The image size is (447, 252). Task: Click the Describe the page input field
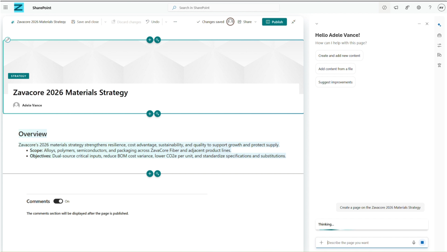click(x=367, y=243)
